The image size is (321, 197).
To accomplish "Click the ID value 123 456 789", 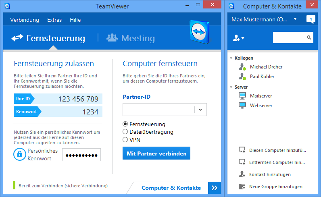I will tap(78, 99).
